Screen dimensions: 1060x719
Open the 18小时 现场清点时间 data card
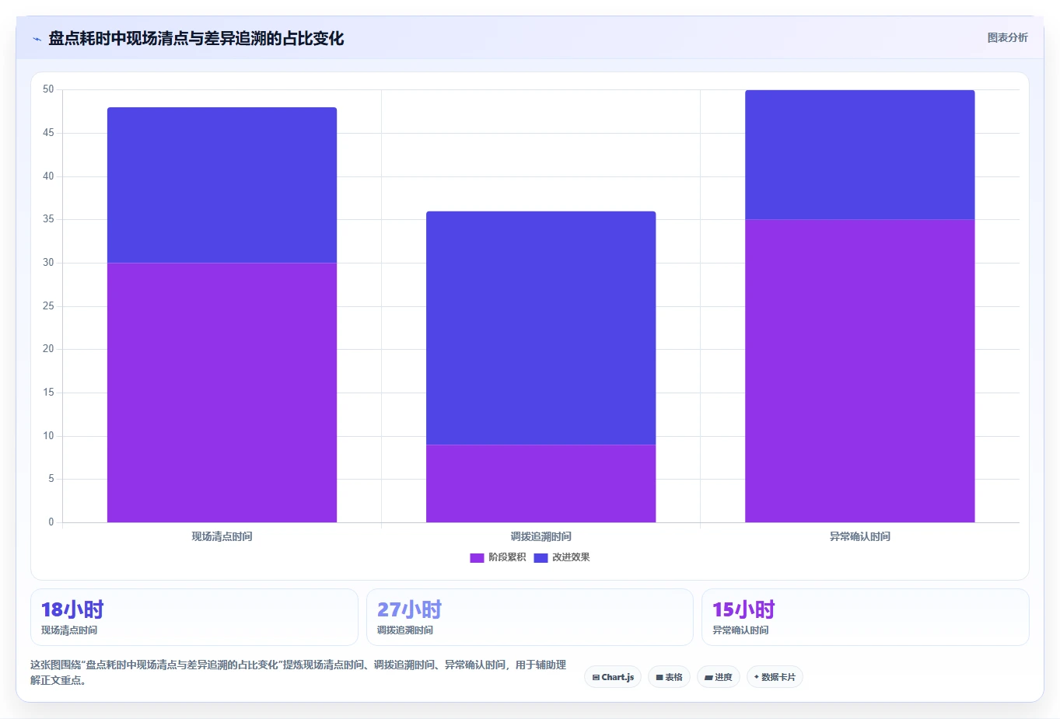point(194,617)
